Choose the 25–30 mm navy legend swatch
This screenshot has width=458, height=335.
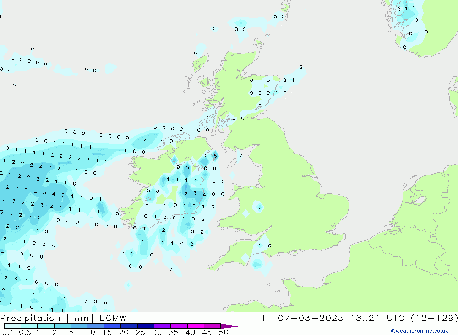click(146, 326)
